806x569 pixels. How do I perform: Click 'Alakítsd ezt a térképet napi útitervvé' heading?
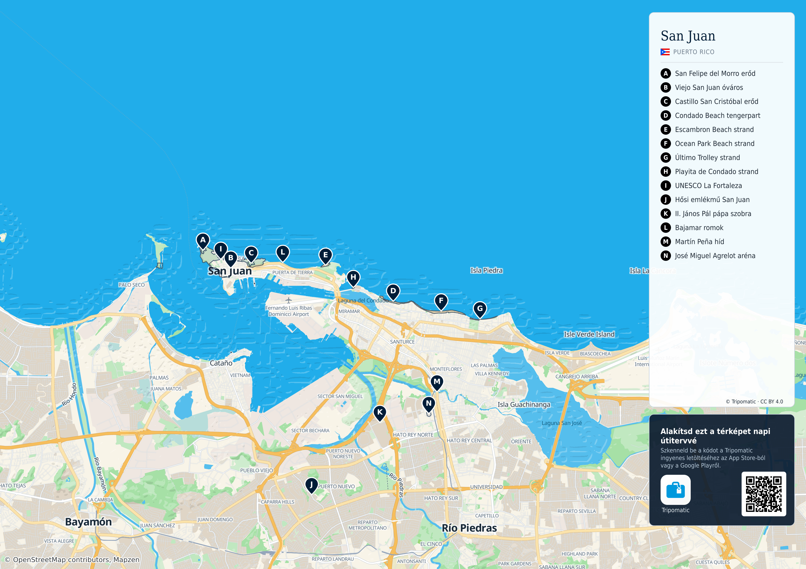click(715, 436)
